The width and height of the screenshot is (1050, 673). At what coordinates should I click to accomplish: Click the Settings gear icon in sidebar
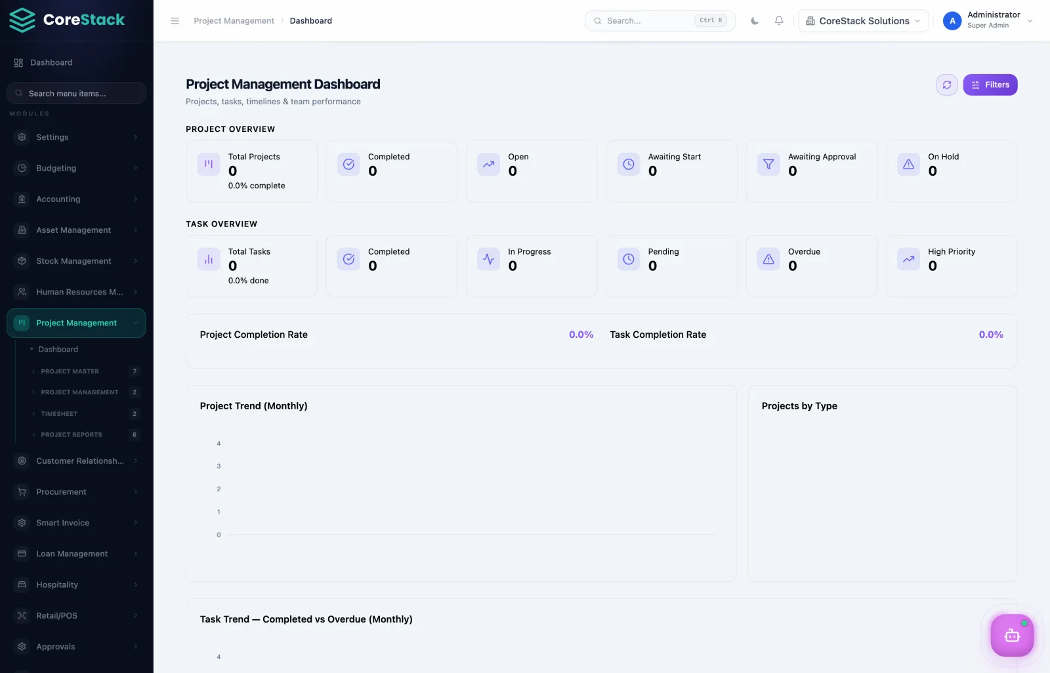(22, 137)
